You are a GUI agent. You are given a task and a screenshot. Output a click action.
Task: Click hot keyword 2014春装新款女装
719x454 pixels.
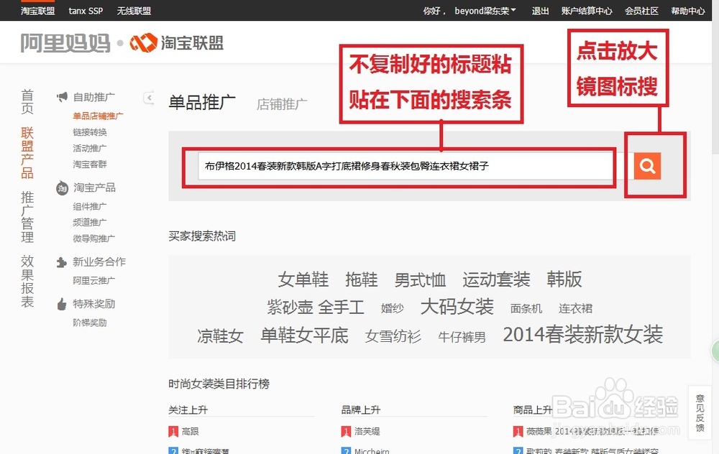click(x=583, y=335)
